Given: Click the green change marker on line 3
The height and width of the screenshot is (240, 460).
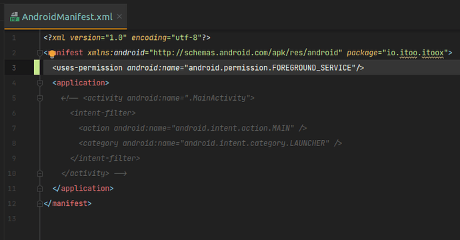Looking at the screenshot, I should 37,67.
